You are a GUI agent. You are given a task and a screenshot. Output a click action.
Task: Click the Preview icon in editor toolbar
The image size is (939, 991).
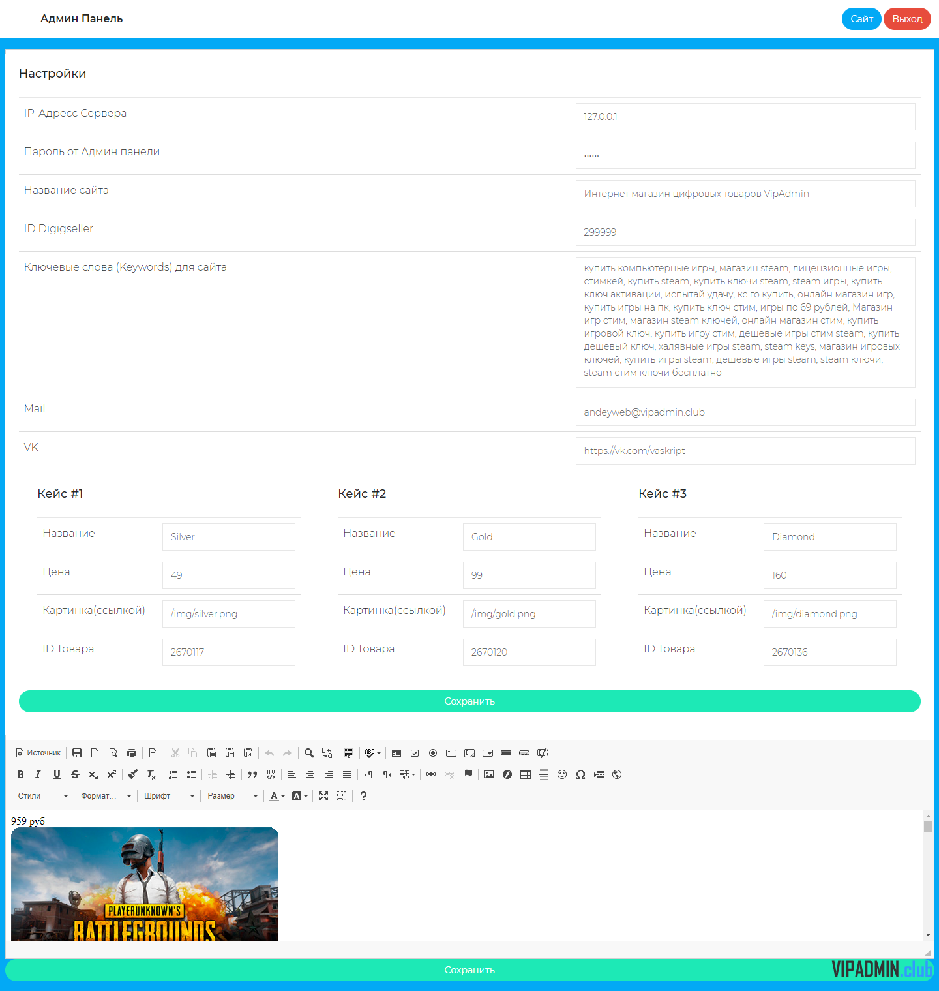pyautogui.click(x=113, y=753)
